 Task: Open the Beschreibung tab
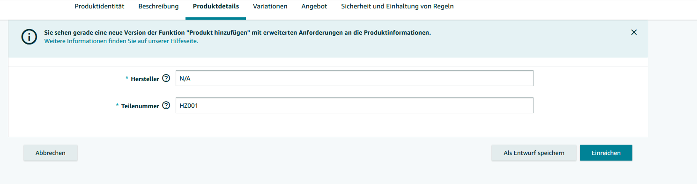[x=158, y=7]
